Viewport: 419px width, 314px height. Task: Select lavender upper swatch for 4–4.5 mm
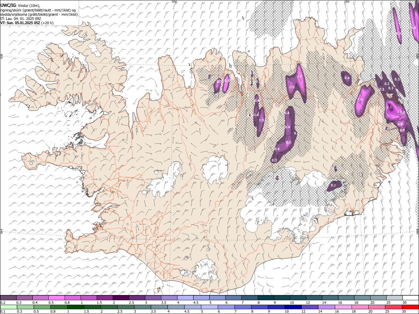coord(185,298)
